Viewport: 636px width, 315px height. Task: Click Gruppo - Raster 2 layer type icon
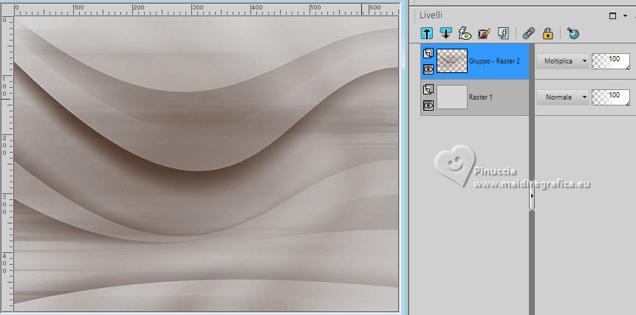coord(428,52)
